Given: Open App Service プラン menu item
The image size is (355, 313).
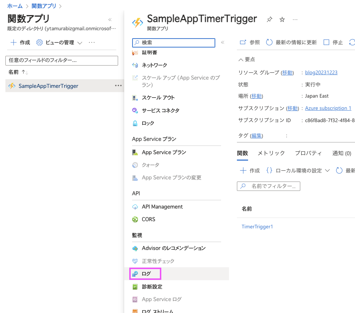Looking at the screenshot, I should point(164,152).
